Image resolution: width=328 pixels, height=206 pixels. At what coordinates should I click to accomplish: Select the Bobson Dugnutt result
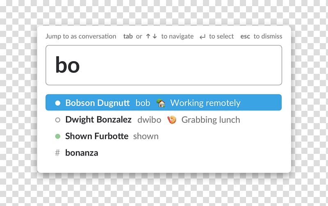pyautogui.click(x=164, y=102)
